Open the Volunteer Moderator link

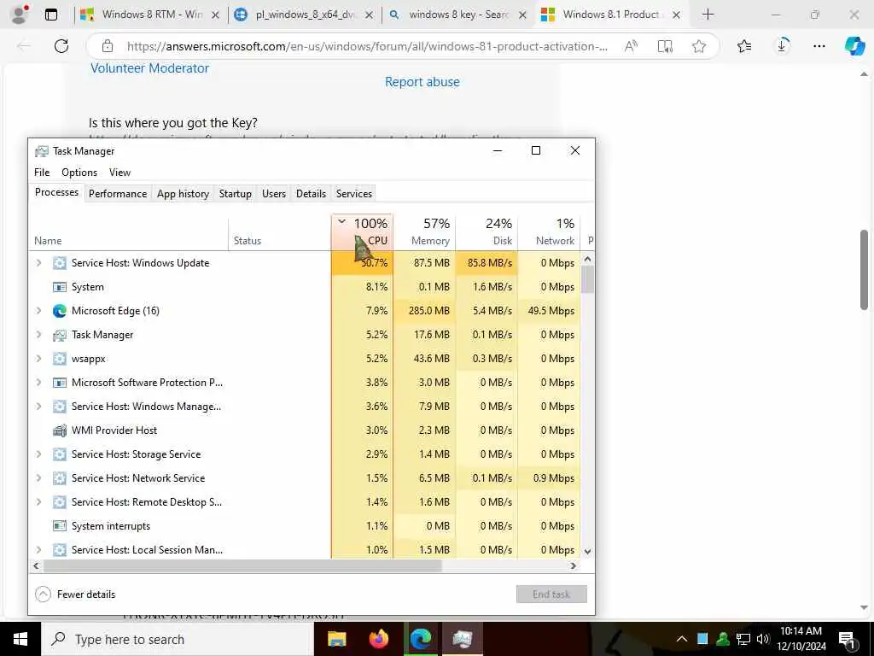149,68
